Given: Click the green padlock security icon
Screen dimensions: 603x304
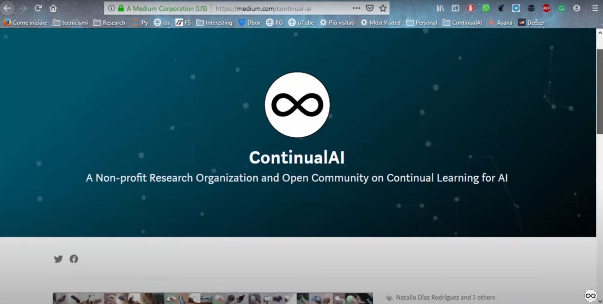Looking at the screenshot, I should pos(121,8).
